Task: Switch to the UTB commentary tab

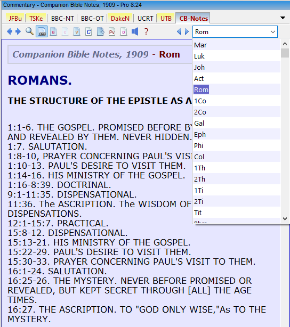Action: [166, 18]
